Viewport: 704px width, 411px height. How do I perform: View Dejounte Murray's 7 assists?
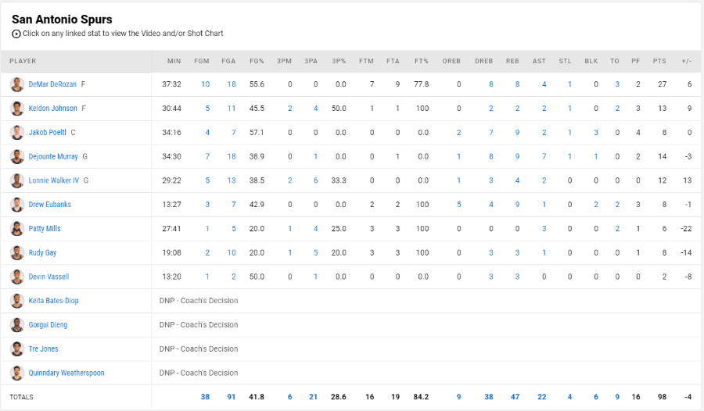(544, 156)
